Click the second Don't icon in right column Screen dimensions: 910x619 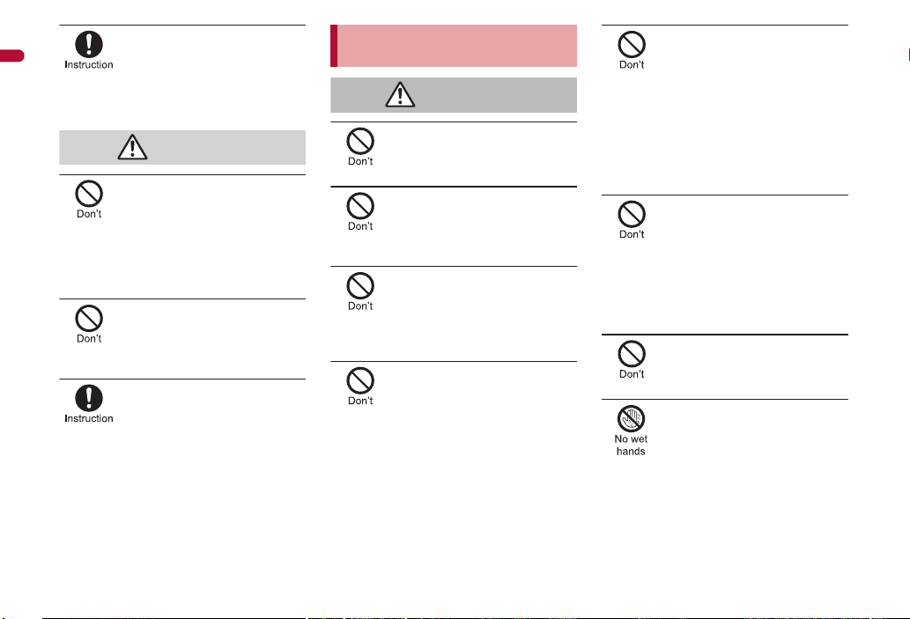tap(632, 214)
